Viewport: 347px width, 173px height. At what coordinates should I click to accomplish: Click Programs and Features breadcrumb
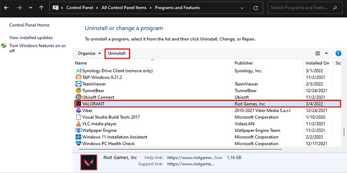[177, 7]
